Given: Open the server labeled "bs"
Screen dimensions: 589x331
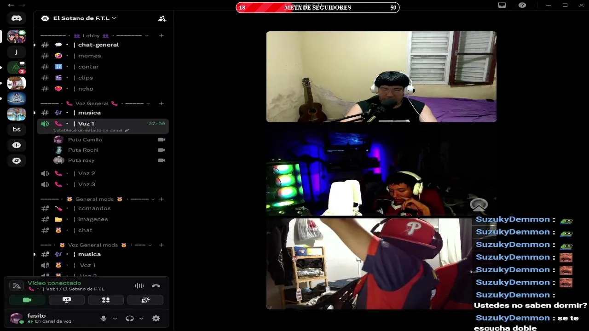Looking at the screenshot, I should tap(17, 129).
